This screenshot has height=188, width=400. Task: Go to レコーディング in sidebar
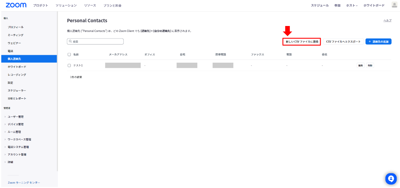point(17,75)
